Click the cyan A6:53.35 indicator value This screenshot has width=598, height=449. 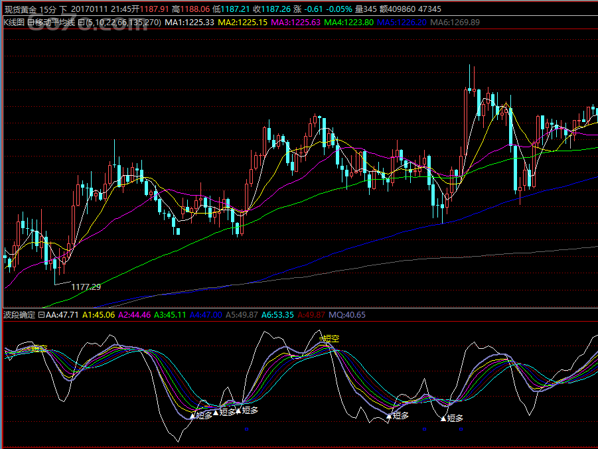(277, 315)
